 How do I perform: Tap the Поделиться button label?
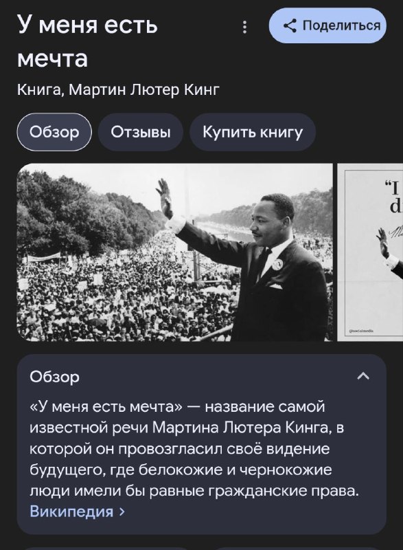pos(341,25)
